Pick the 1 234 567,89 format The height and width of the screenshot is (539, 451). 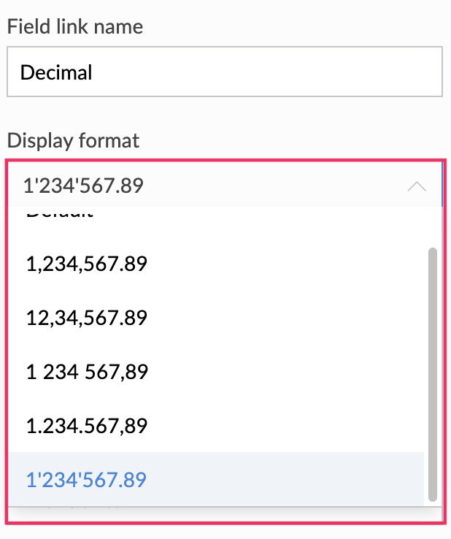pyautogui.click(x=87, y=372)
